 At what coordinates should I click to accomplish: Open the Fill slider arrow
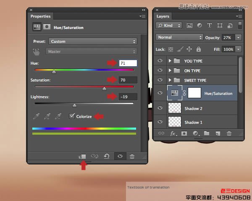click(238, 49)
